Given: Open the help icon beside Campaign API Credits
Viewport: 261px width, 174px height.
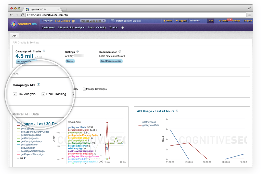Looking at the screenshot, I should 44,51.
